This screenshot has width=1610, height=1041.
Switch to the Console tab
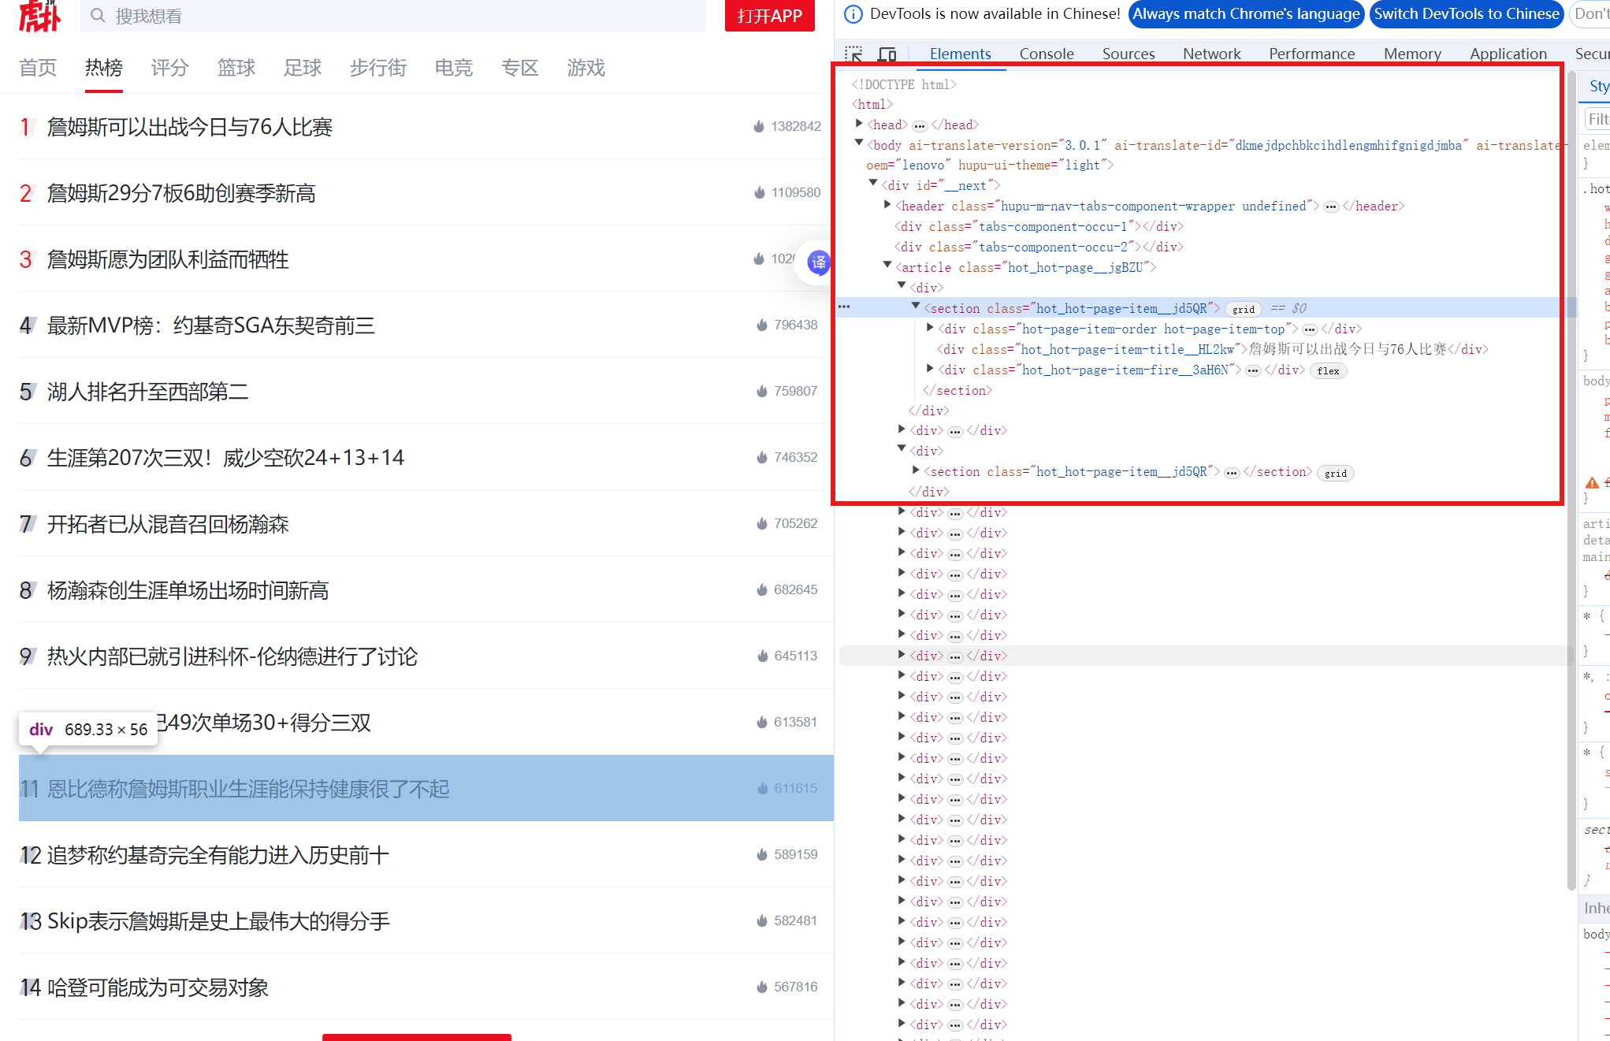(1046, 54)
